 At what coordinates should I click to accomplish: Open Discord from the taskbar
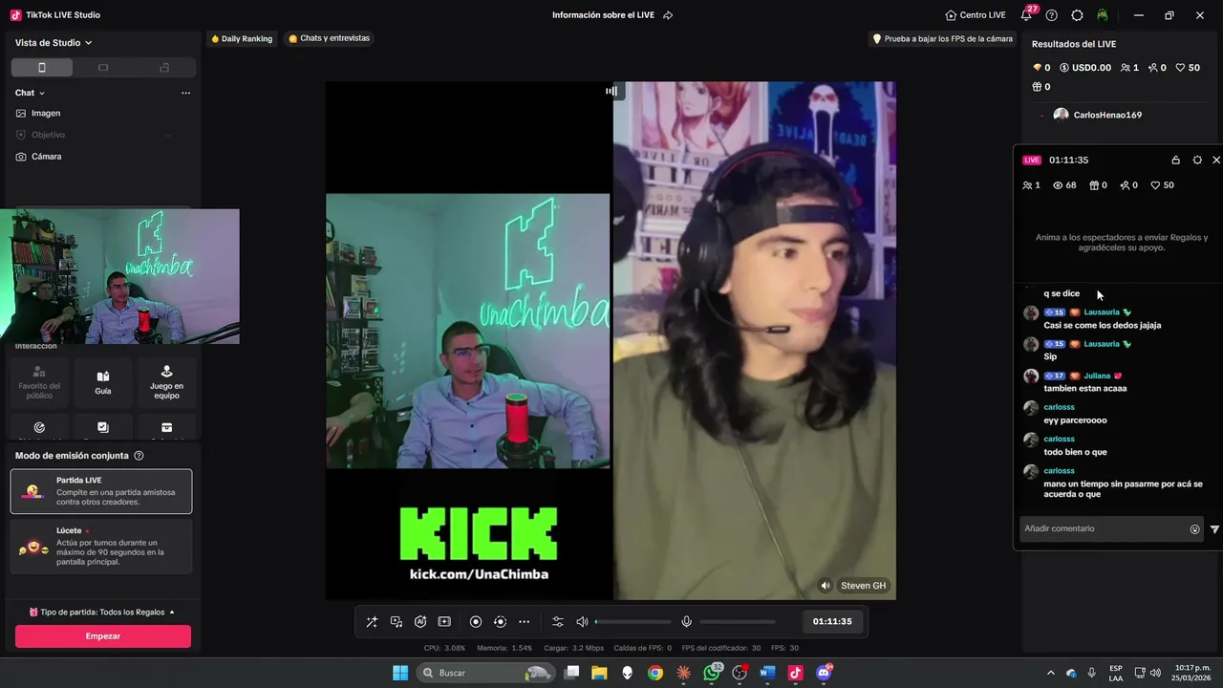[x=824, y=673]
